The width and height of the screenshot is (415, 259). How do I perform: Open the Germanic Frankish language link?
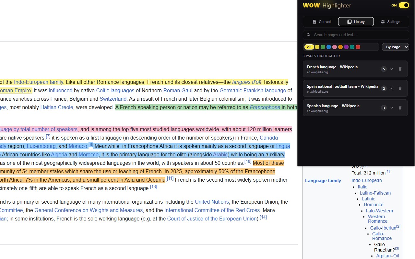coord(253,91)
